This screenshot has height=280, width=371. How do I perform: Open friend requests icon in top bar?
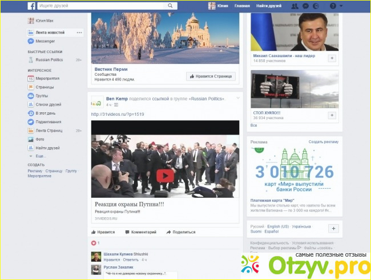[295, 6]
